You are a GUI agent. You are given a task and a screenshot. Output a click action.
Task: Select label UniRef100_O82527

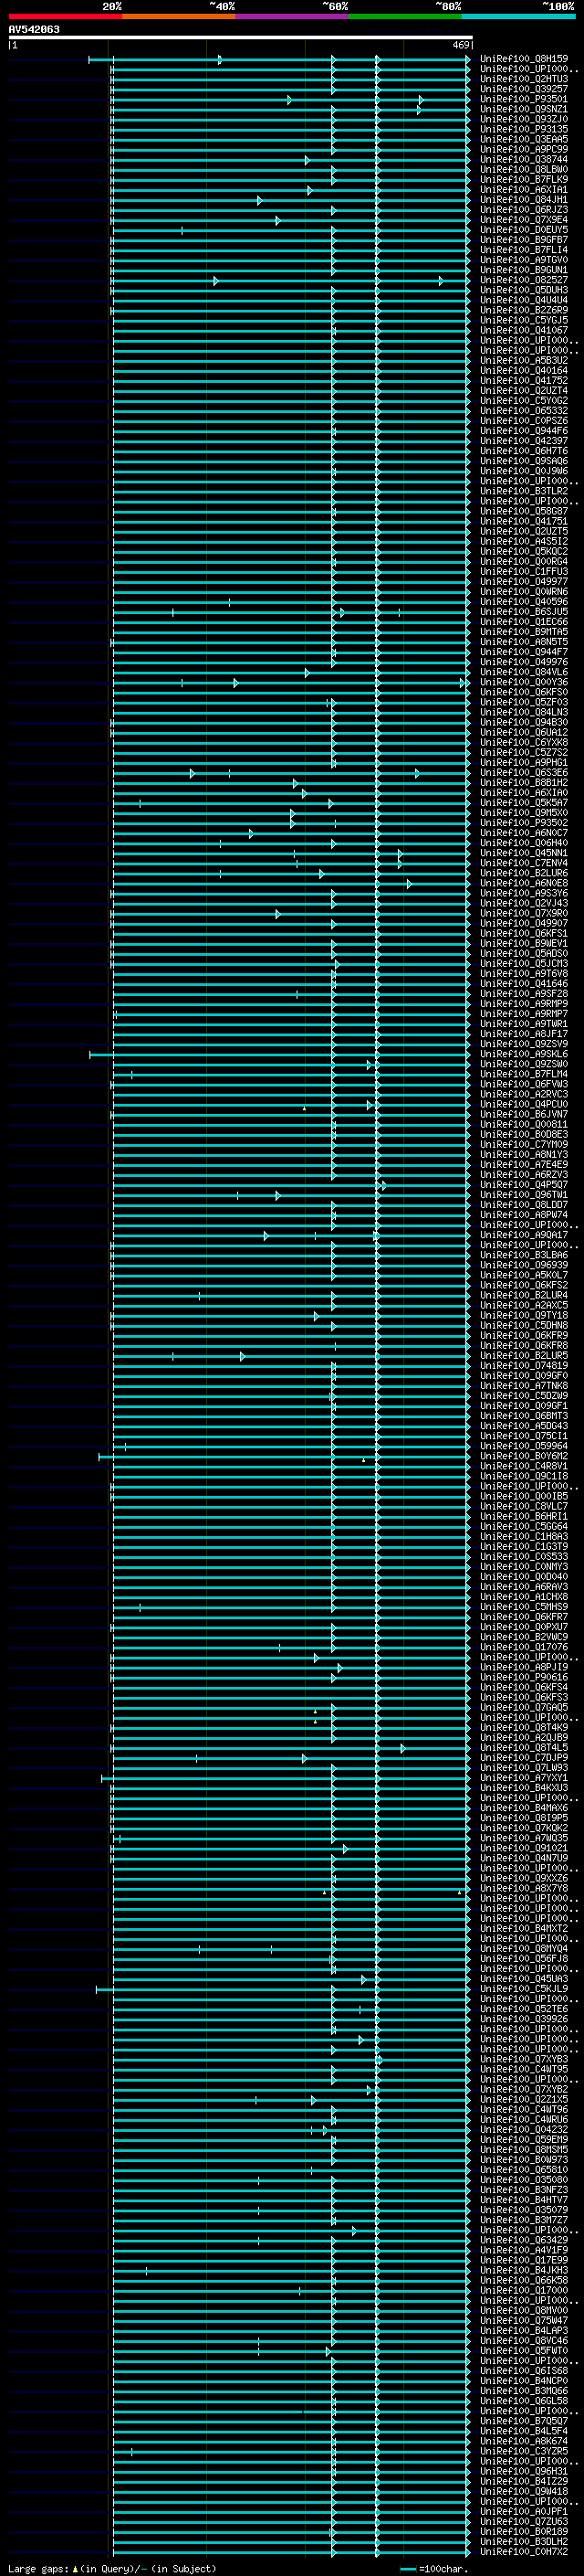click(524, 280)
